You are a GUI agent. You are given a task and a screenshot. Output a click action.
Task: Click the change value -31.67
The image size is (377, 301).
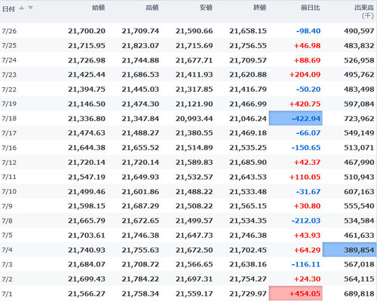308,192
